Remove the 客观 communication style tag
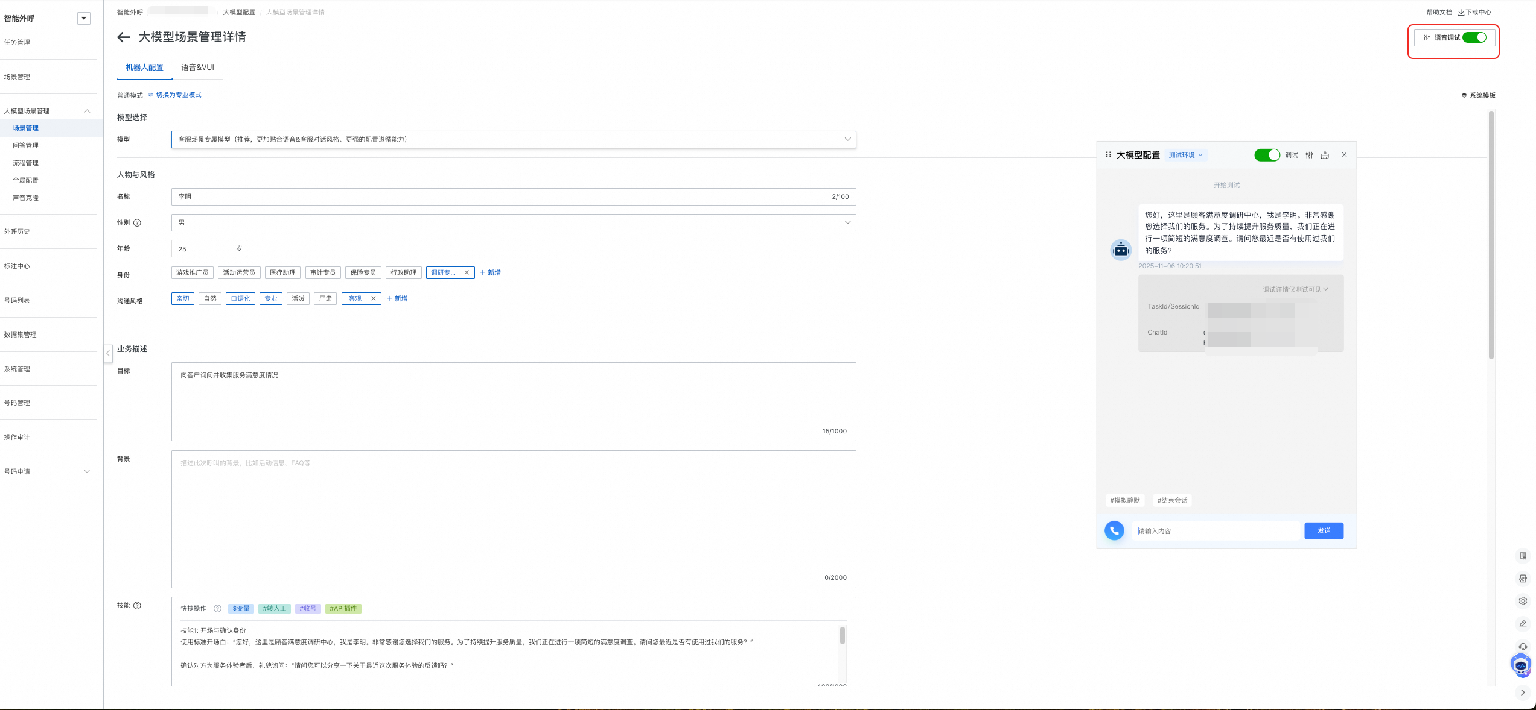Image resolution: width=1536 pixels, height=710 pixels. (x=374, y=298)
